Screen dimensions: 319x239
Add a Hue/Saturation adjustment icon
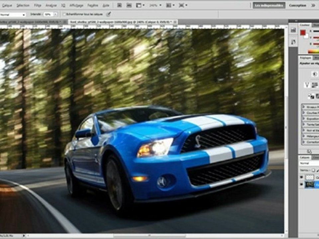[x=315, y=85]
